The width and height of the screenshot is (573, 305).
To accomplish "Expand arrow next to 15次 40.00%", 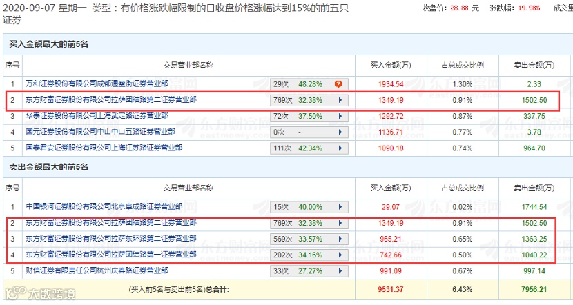I will tap(340, 207).
